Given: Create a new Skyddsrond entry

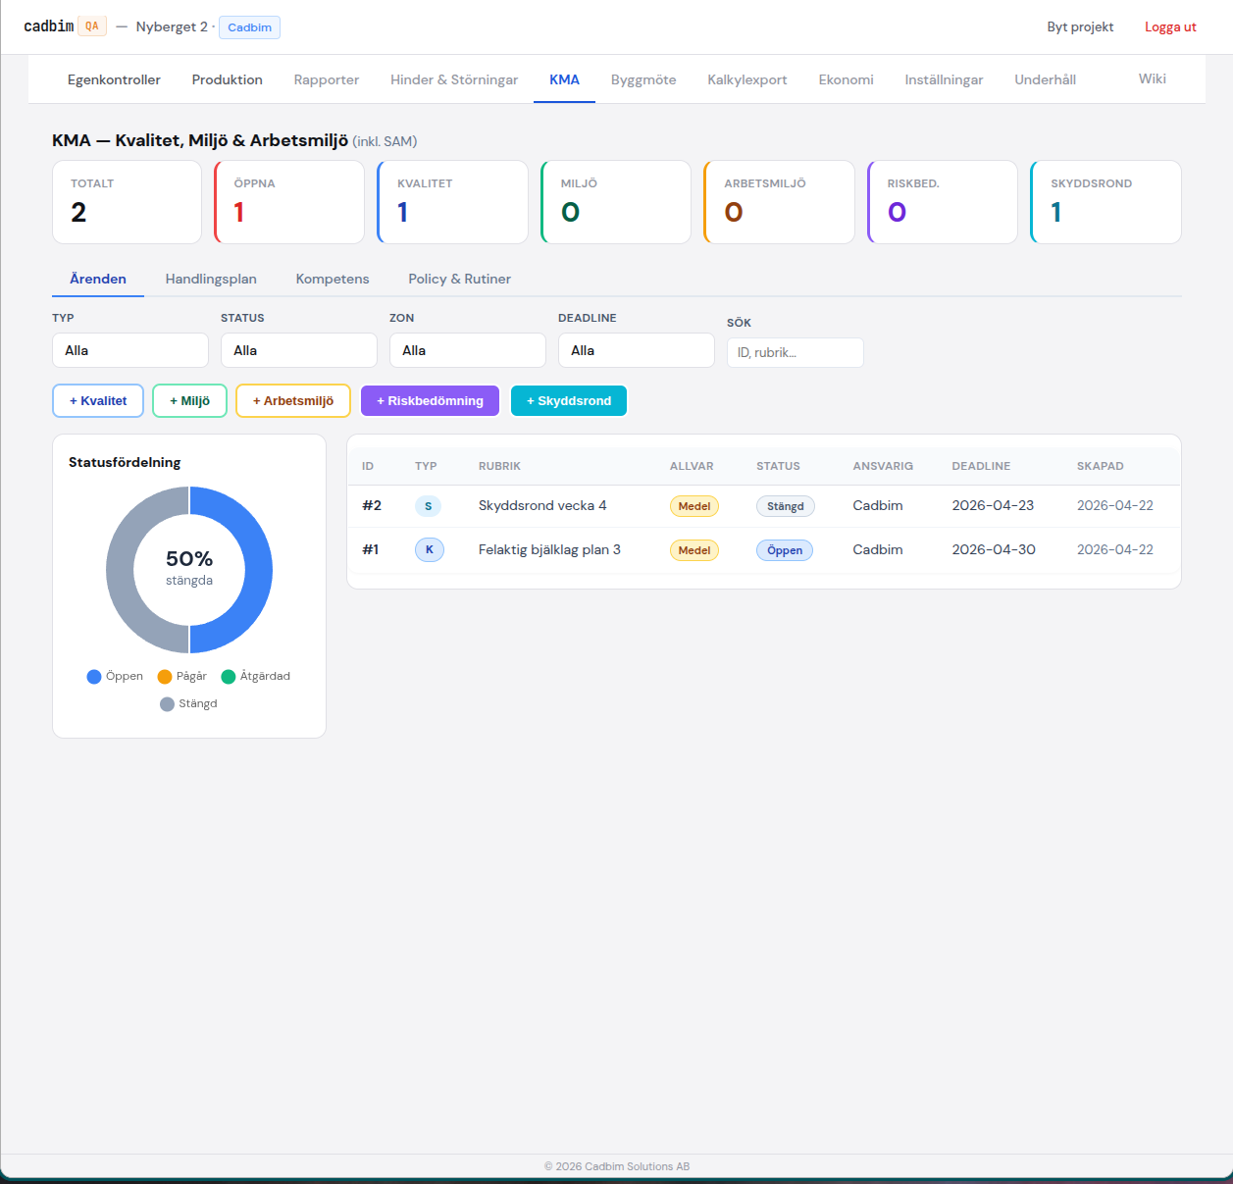Looking at the screenshot, I should [569, 401].
